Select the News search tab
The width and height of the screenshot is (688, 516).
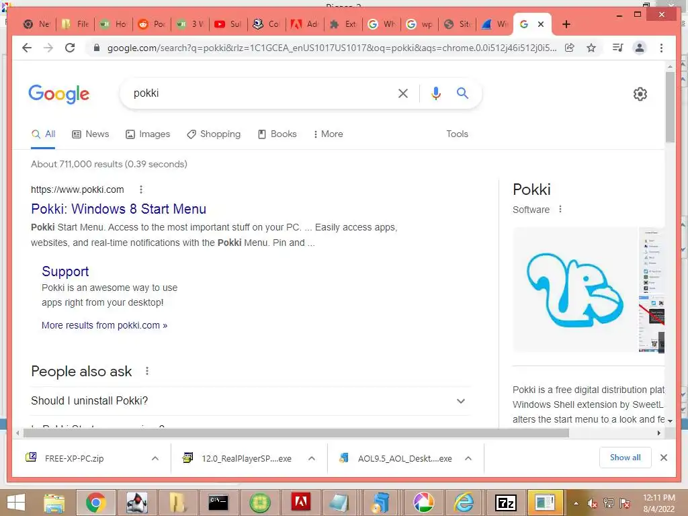click(x=91, y=134)
